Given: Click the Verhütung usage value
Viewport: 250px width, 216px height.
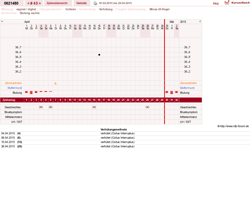Looking at the screenshot, I should [106, 9].
